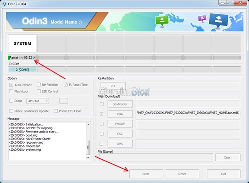Click the Exit button
This screenshot has height=183, width=249.
(x=223, y=174)
